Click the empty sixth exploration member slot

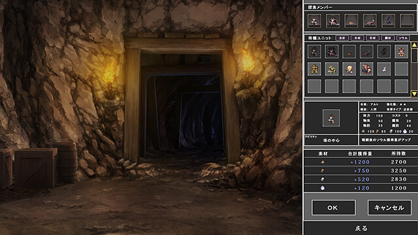(x=407, y=21)
